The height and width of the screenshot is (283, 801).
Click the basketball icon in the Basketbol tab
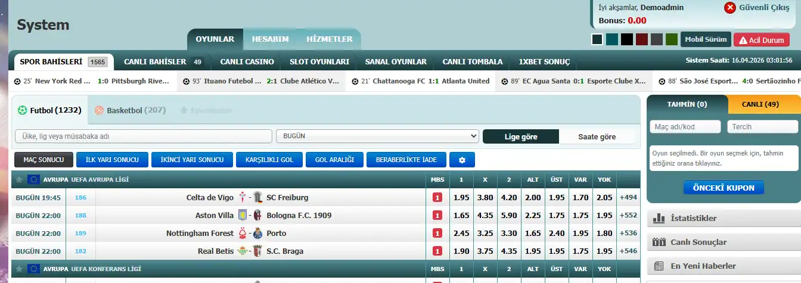[99, 110]
